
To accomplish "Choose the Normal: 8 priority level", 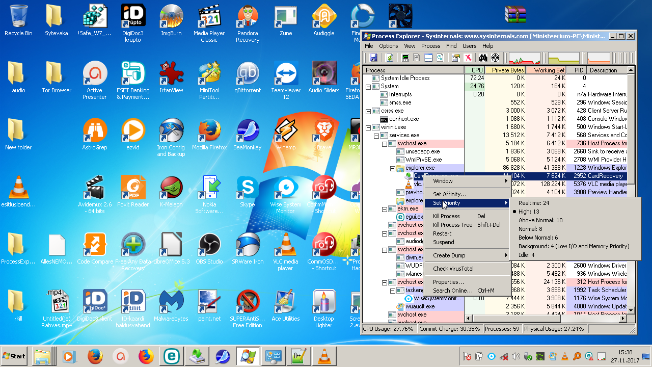I will pos(530,229).
